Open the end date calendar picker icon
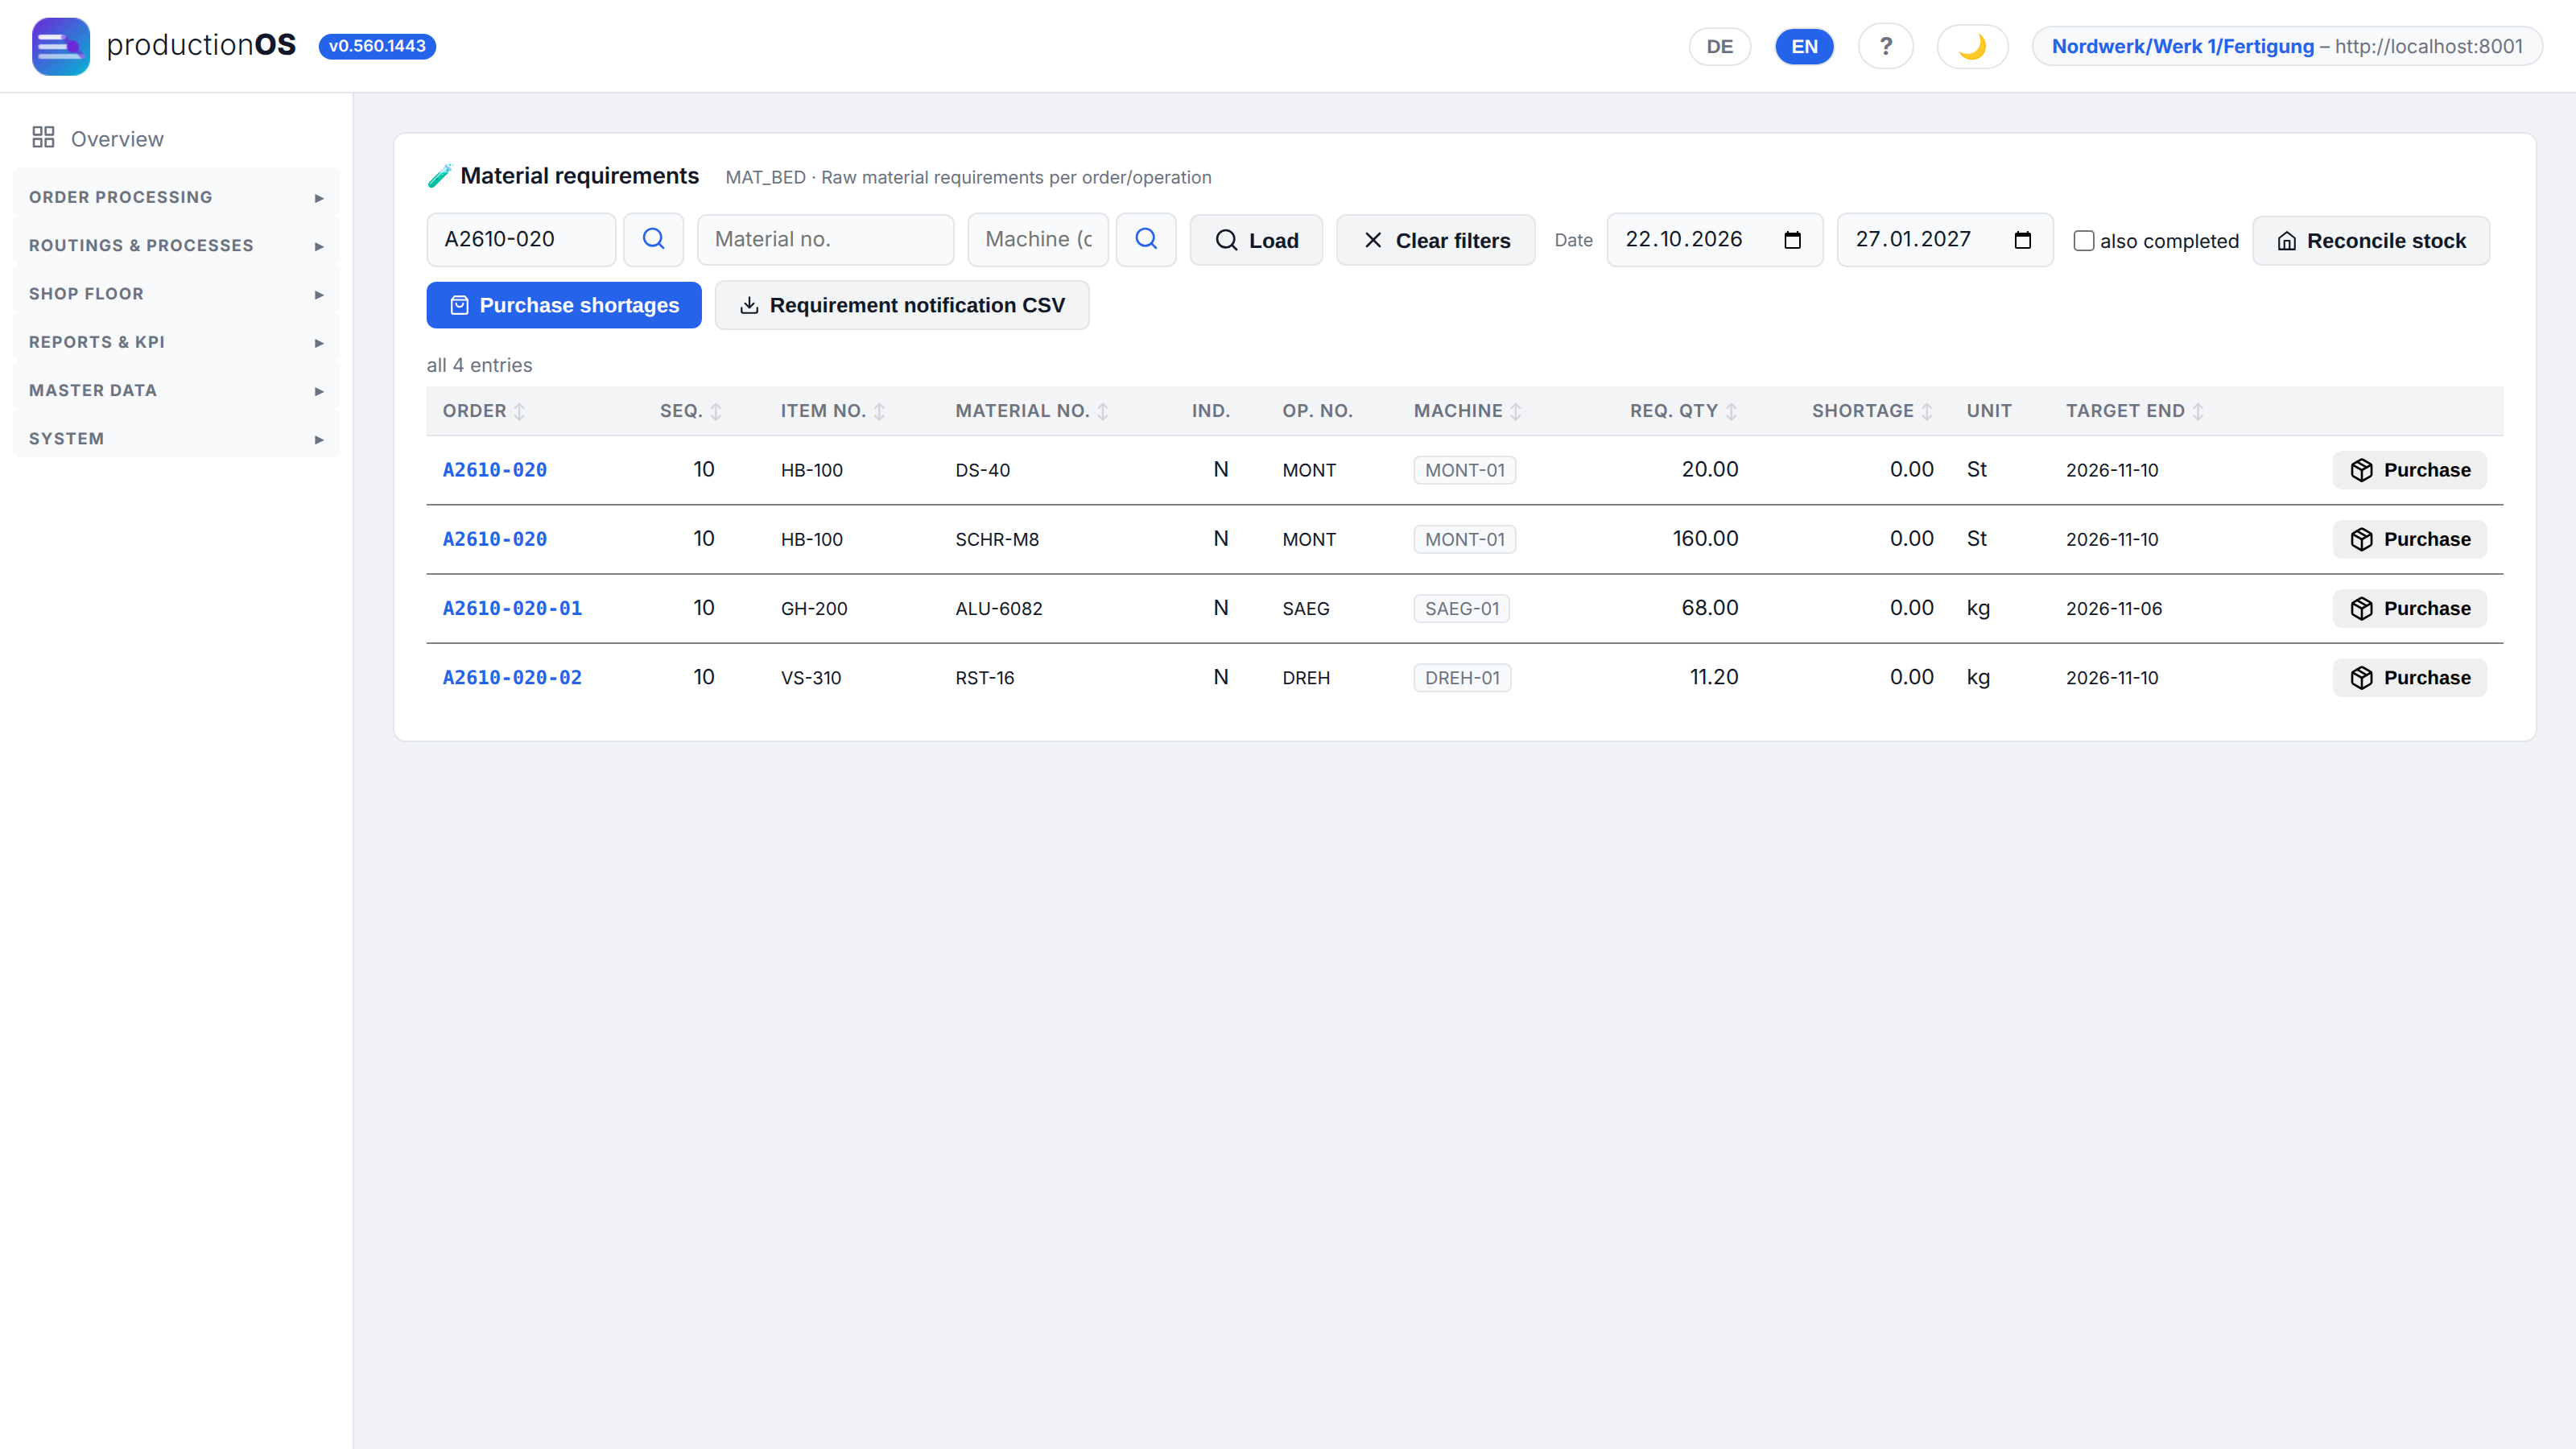Viewport: 2576px width, 1449px height. click(x=2022, y=240)
